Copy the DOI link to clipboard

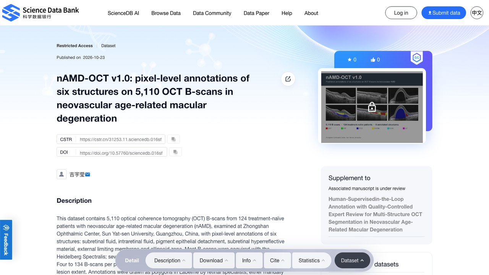[x=175, y=152]
